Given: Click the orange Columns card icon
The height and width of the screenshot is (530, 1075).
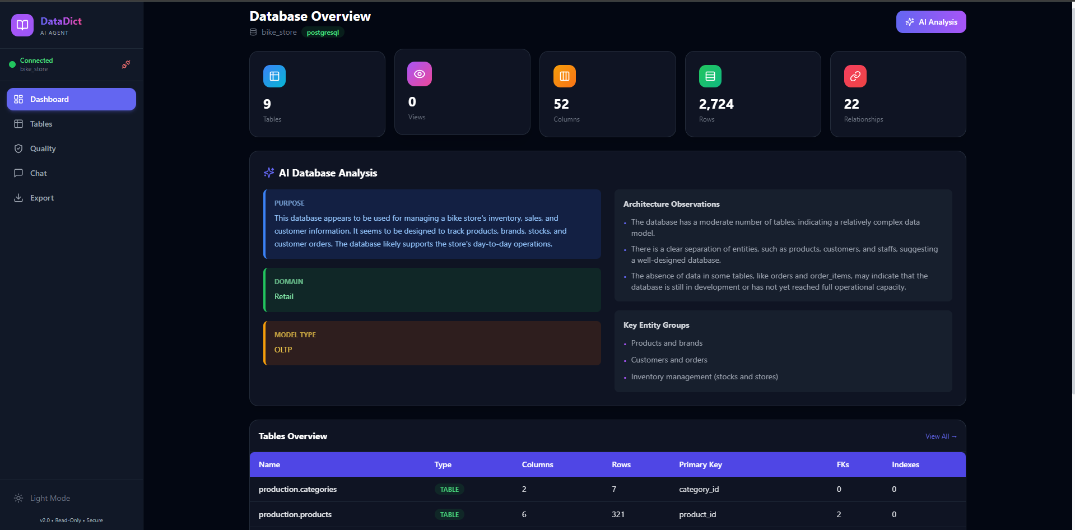Looking at the screenshot, I should (565, 76).
